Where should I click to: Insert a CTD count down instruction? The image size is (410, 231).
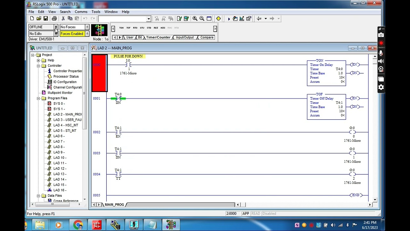point(149,28)
